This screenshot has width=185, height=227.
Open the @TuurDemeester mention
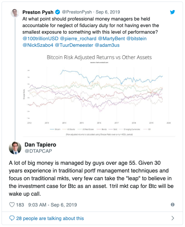click(x=74, y=45)
